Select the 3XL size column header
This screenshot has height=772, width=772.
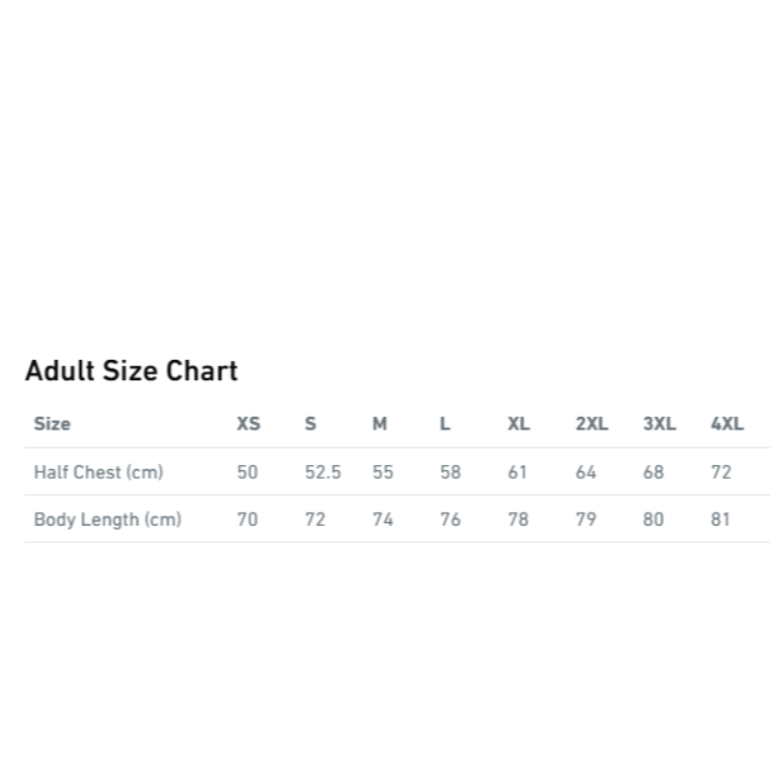660,424
